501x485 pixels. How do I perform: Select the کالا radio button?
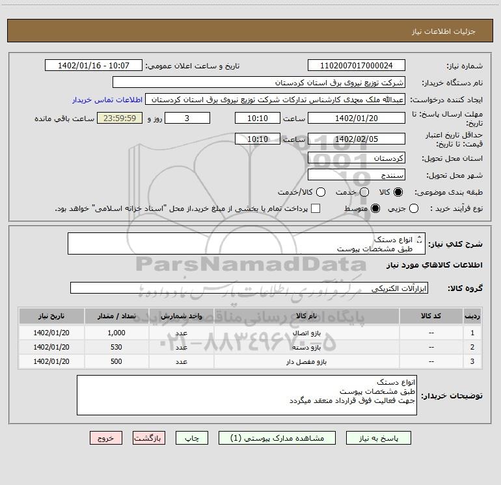(398, 192)
